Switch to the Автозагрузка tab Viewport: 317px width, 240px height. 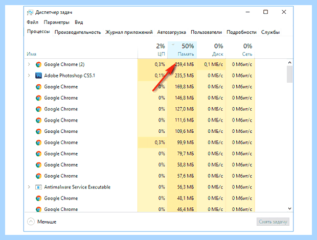coord(171,32)
